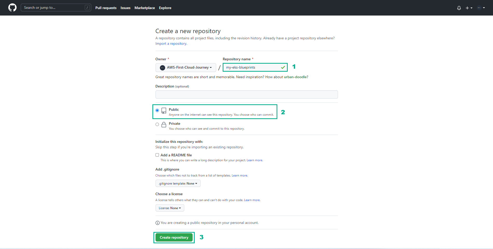This screenshot has height=249, width=493.
Task: Open Learn more link for license
Action: [x=252, y=200]
